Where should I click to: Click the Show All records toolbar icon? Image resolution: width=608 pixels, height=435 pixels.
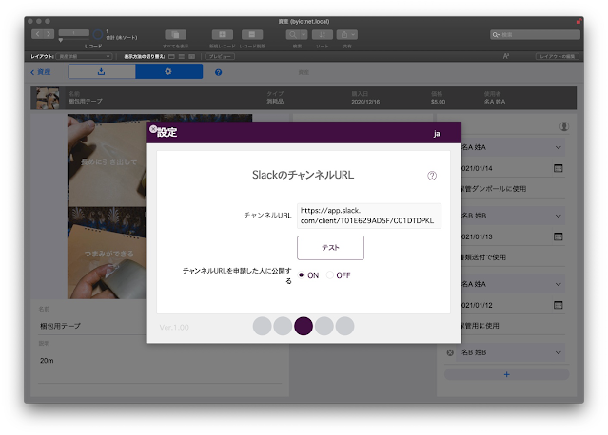point(176,35)
